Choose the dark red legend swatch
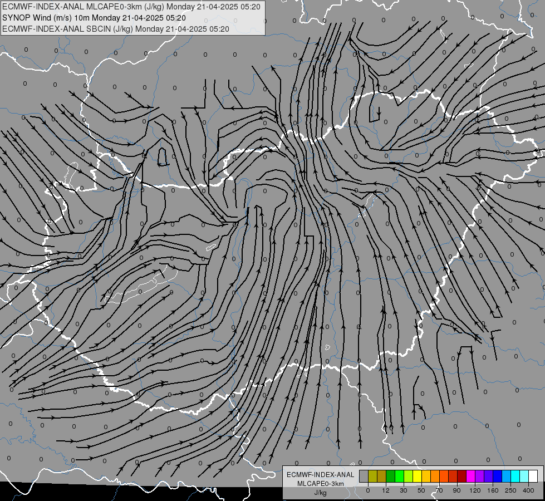 coord(462,476)
